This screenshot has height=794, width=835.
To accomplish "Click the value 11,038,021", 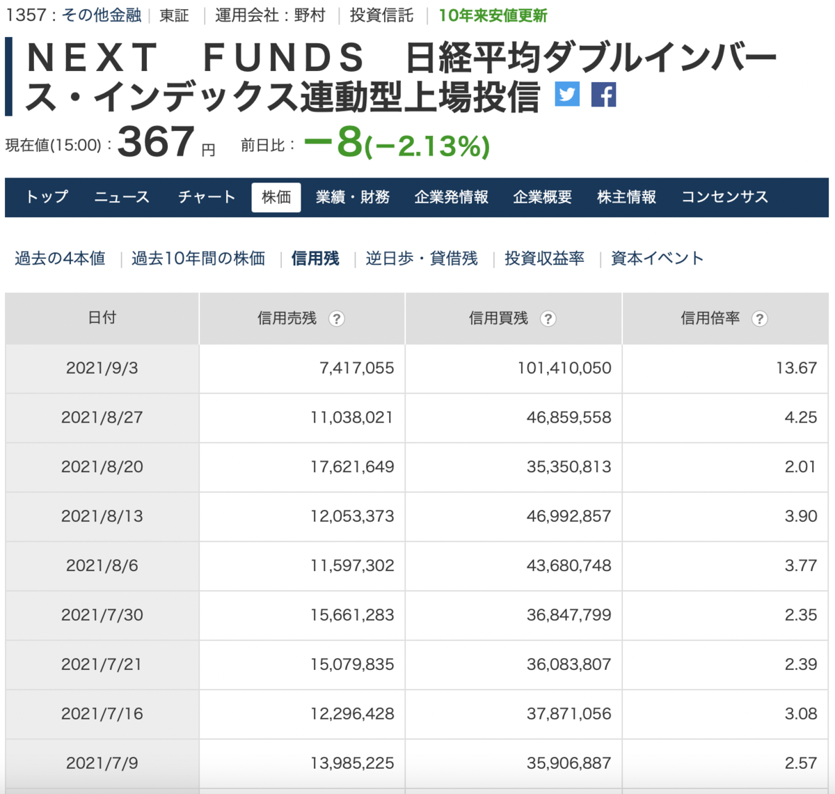I will point(352,418).
